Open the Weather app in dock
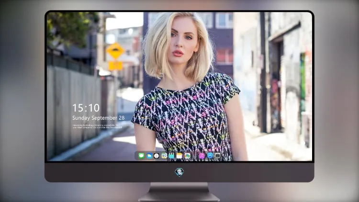This screenshot has height=202, width=359. (x=149, y=156)
